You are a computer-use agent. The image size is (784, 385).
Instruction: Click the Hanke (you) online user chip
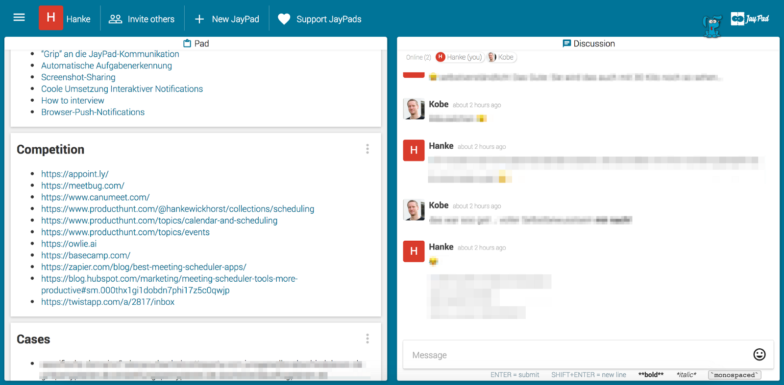(460, 57)
